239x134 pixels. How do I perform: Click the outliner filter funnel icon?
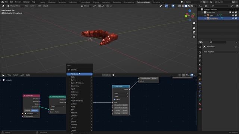[232, 6]
